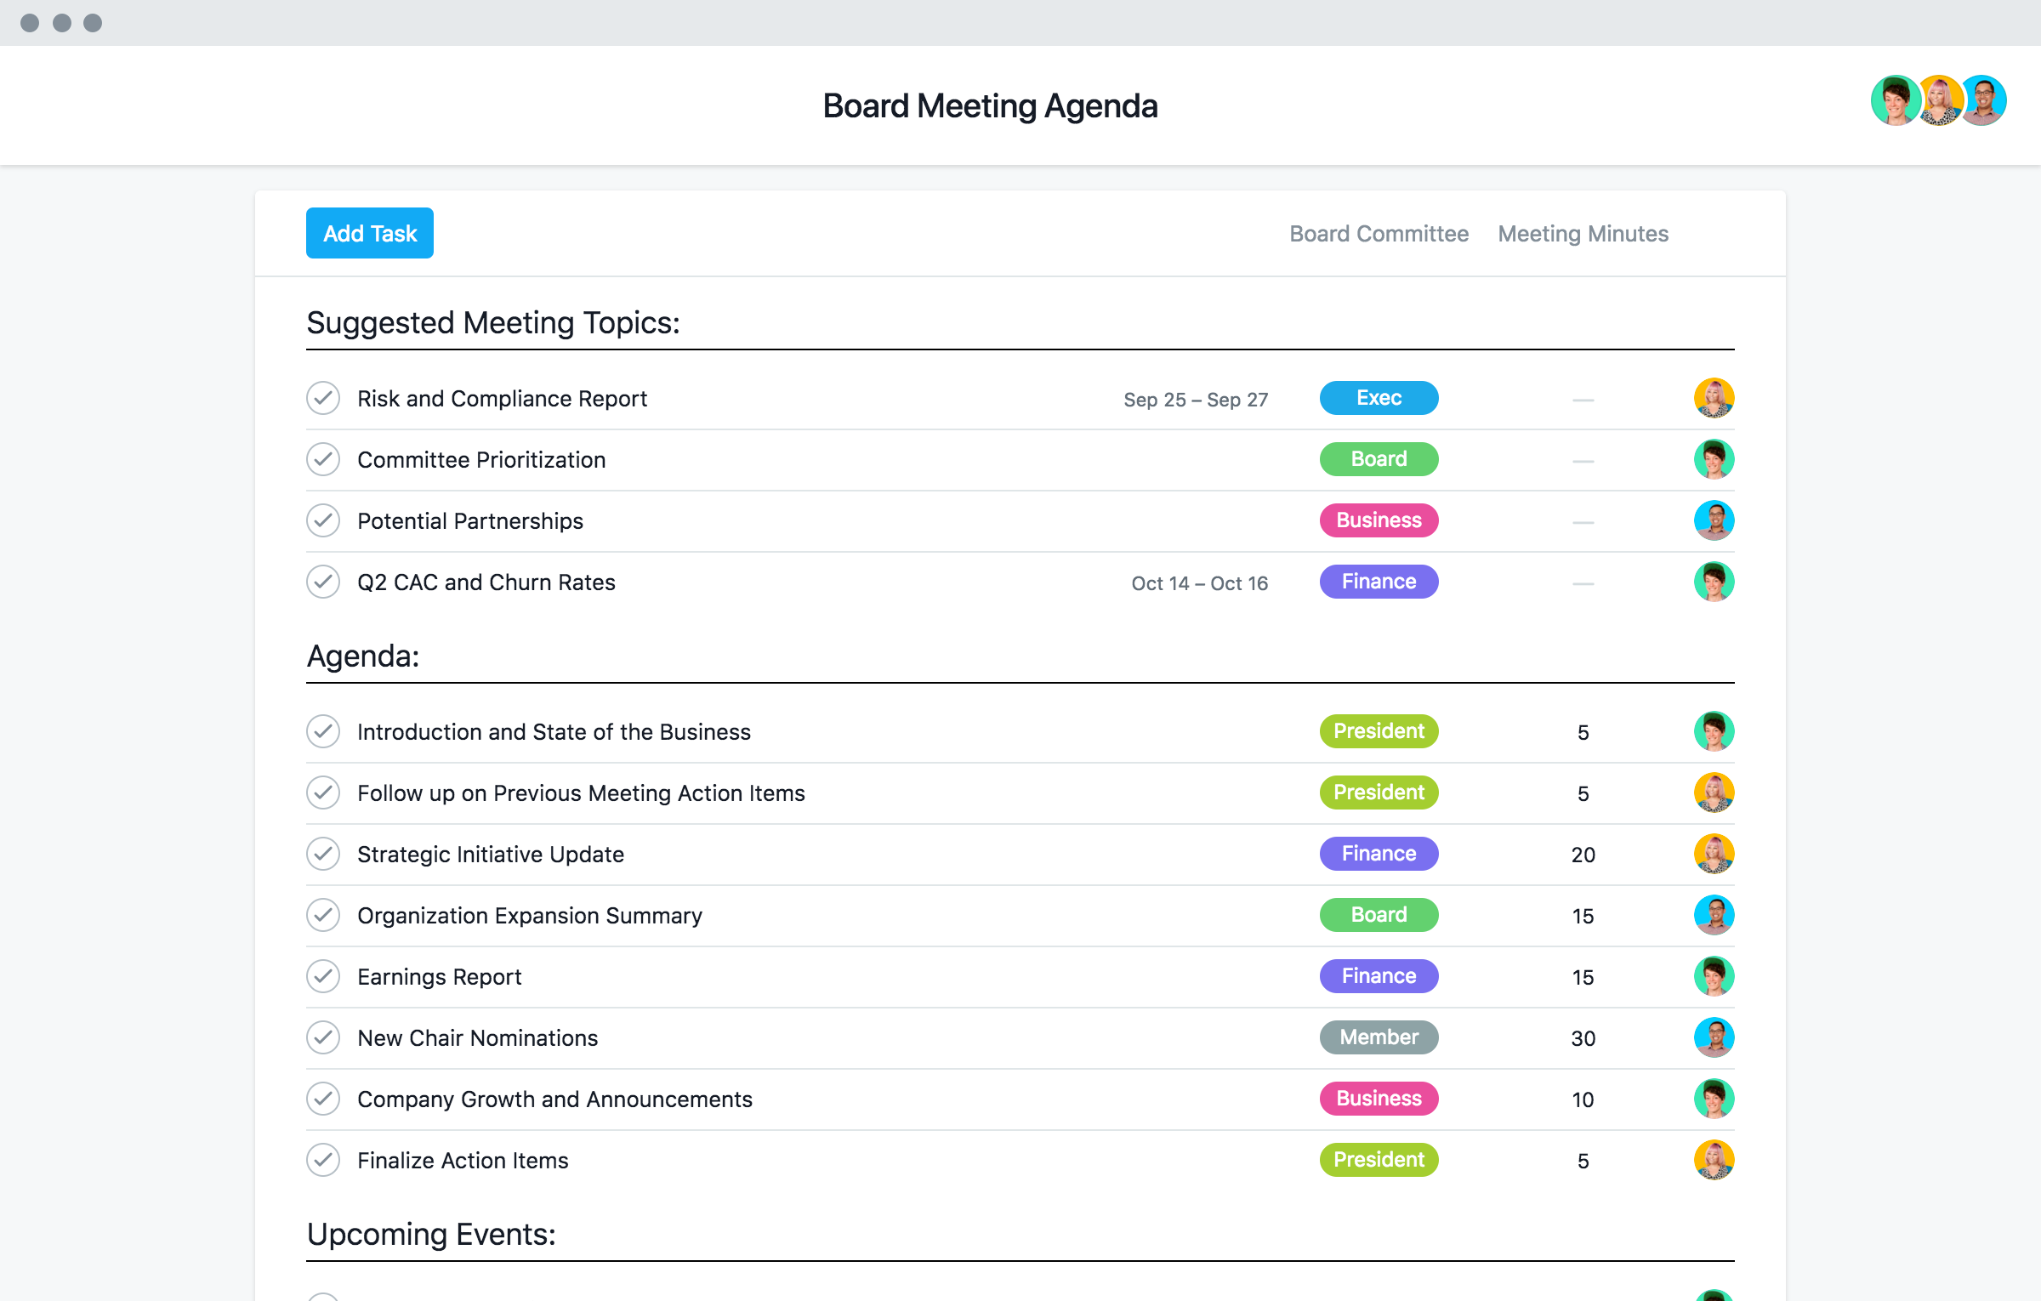Click the Finance tag on Strategic Initiative Update
Screen dimensions: 2041x1301
[x=1376, y=852]
